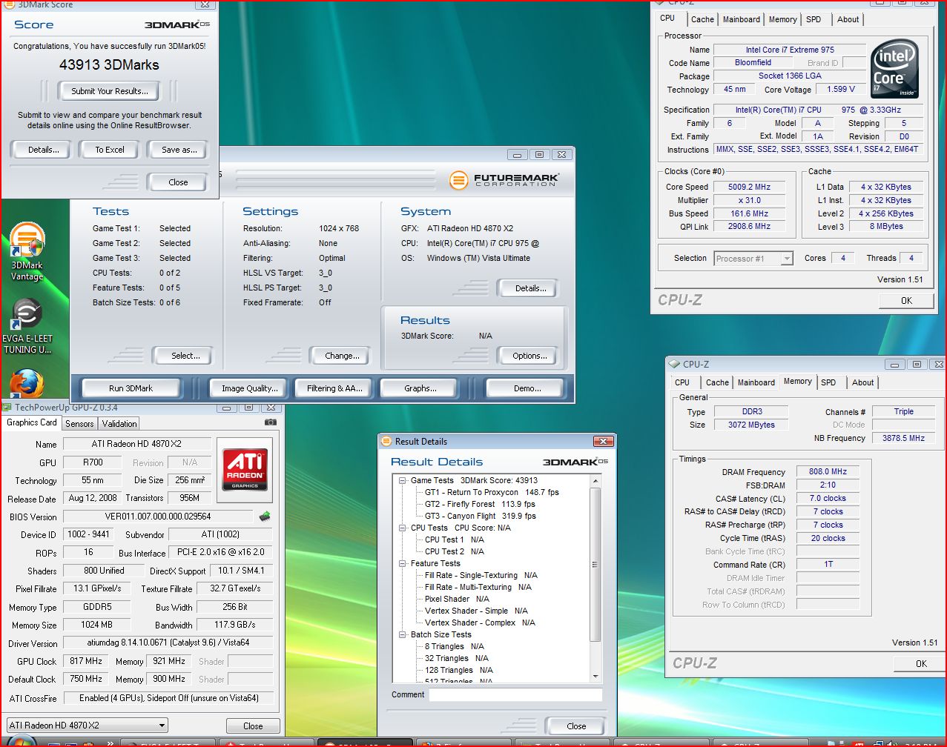Open the About tab in top CPU-Z window
The width and height of the screenshot is (947, 747).
(848, 19)
